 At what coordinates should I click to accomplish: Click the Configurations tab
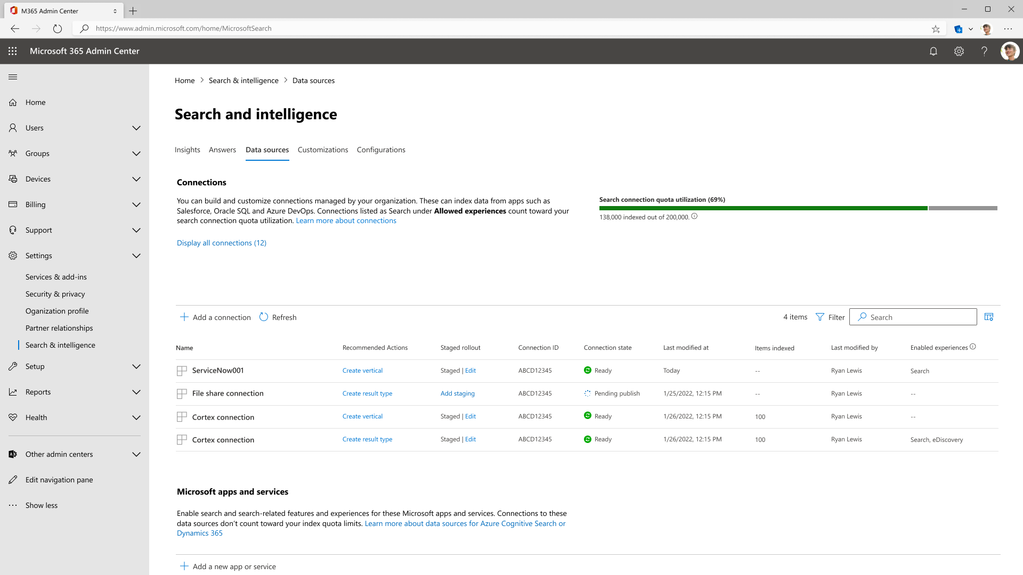[381, 150]
